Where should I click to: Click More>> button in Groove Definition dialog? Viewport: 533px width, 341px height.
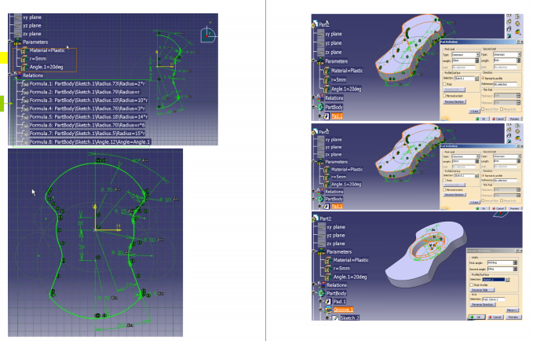(511, 310)
